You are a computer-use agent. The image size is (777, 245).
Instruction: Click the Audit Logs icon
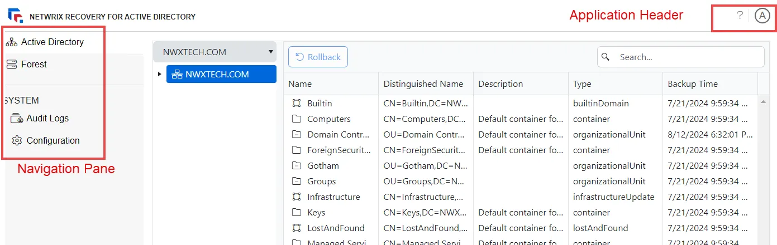click(17, 119)
